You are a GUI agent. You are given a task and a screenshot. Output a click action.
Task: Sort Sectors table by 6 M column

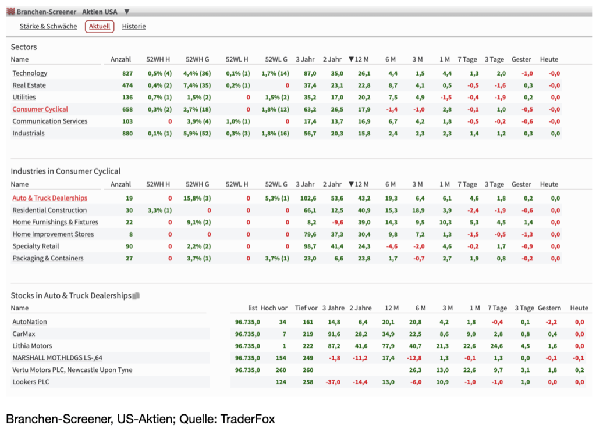(391, 59)
